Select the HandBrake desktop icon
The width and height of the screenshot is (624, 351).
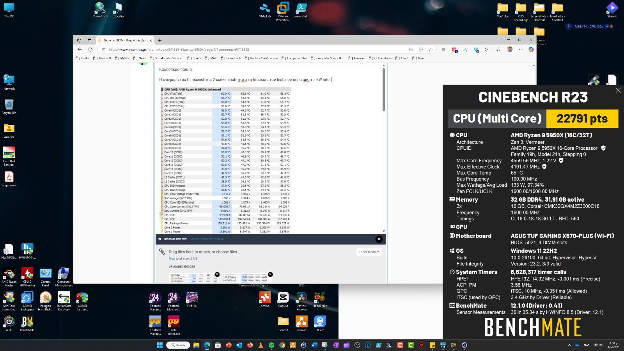click(320, 300)
